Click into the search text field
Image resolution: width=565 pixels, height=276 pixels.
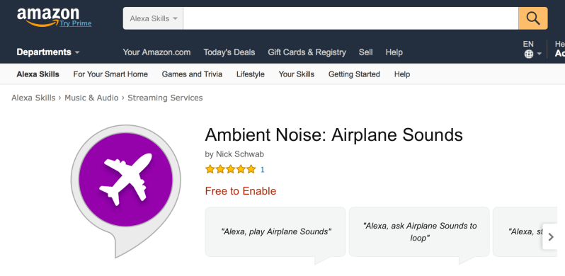point(350,18)
